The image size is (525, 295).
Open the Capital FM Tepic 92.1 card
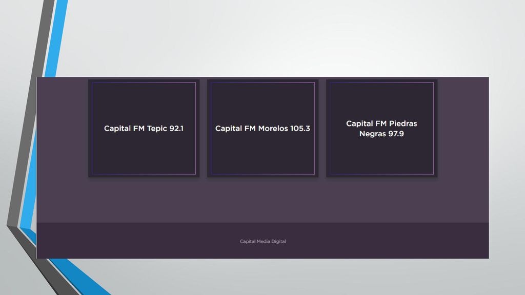(144, 128)
